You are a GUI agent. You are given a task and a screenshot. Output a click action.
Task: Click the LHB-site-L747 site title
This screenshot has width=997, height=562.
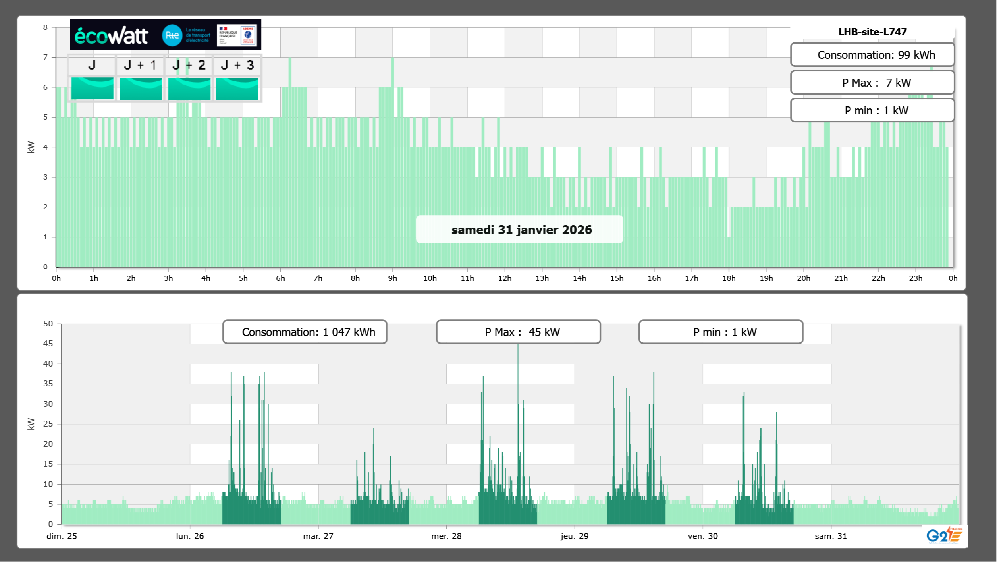tap(872, 32)
